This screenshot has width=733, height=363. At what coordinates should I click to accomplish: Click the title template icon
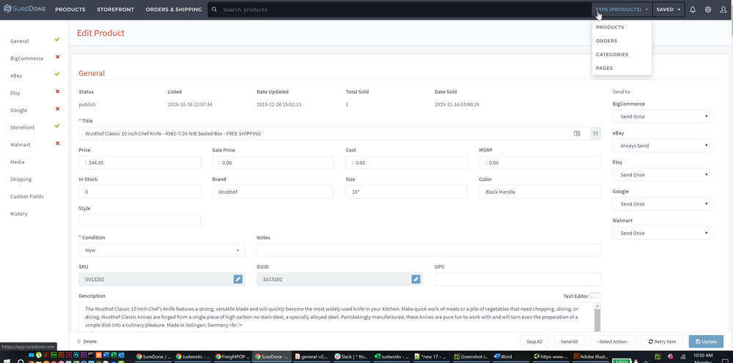(577, 133)
